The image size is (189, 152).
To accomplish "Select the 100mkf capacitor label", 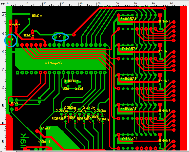I will (44, 142).
